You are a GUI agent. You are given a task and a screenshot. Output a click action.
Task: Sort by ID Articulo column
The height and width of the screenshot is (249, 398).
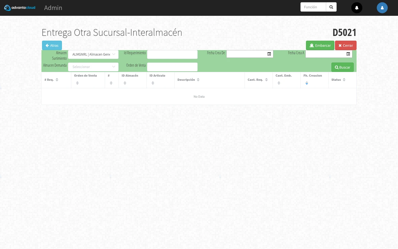pos(153,83)
